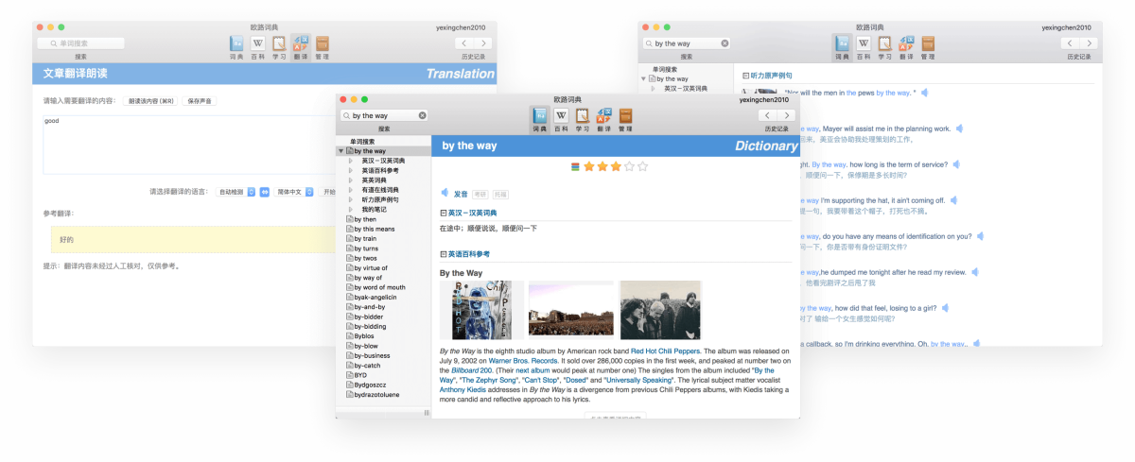Collapse 英汉-汉英词典 section heading in content

(444, 214)
